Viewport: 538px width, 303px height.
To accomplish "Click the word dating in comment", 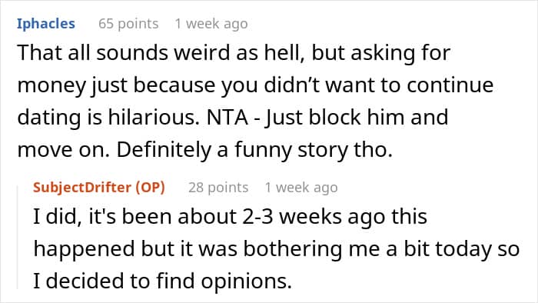I will click(46, 118).
